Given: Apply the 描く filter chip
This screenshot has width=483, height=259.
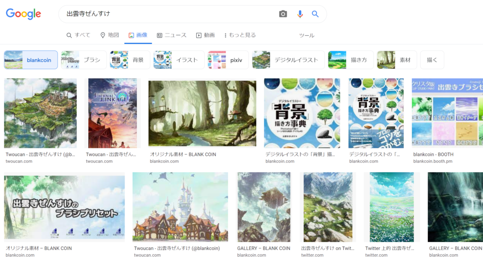Looking at the screenshot, I should tap(432, 60).
